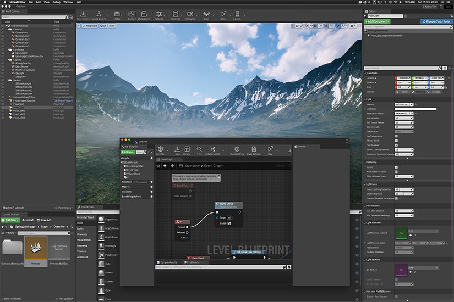
Task: Click Play in the main toolbar
Action: (223, 15)
